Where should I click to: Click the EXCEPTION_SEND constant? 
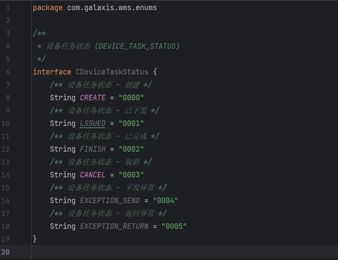coord(110,201)
